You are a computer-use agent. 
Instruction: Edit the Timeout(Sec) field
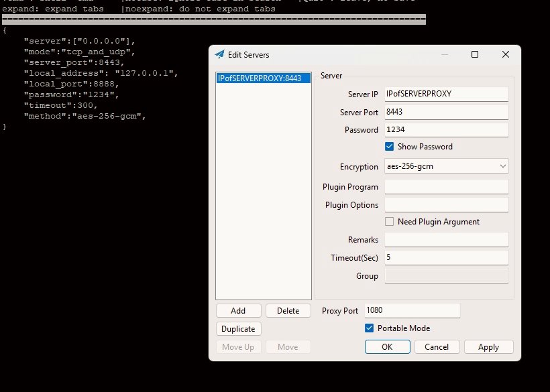[446, 258]
